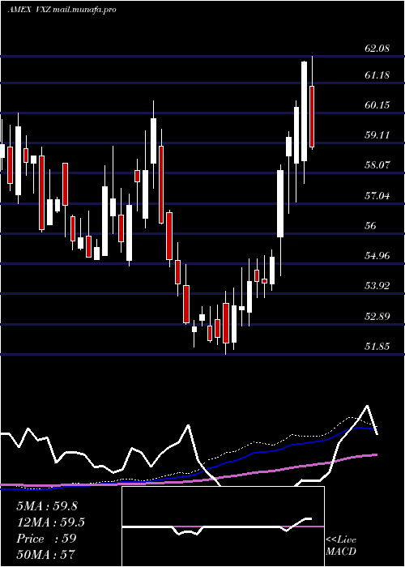Screen dimensions: 405x567
Task: Click the 50MA : 57 value
Action: [46, 555]
